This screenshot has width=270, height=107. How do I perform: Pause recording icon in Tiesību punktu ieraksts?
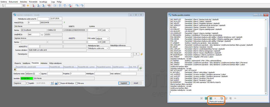[206, 98]
